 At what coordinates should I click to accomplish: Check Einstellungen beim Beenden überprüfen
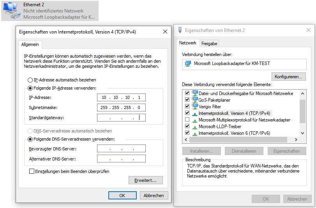(32, 171)
